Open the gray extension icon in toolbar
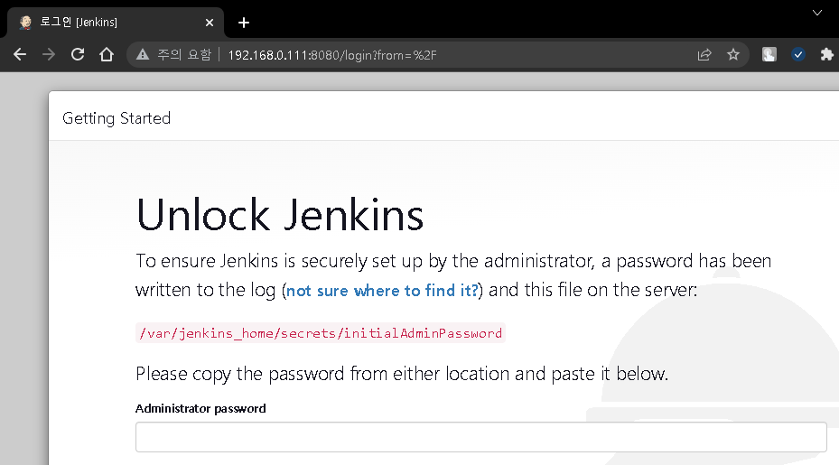839x465 pixels. (769, 54)
